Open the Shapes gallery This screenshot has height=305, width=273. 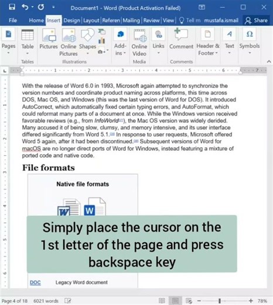pos(87,42)
